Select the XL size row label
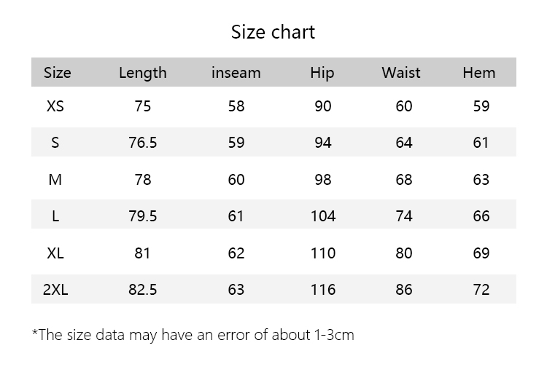Viewport: 547px width, 380px height. point(55,253)
